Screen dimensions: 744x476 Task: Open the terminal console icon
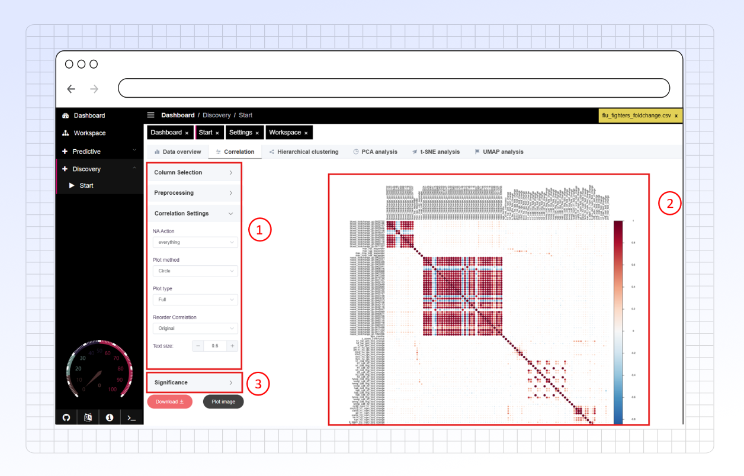[x=132, y=418]
